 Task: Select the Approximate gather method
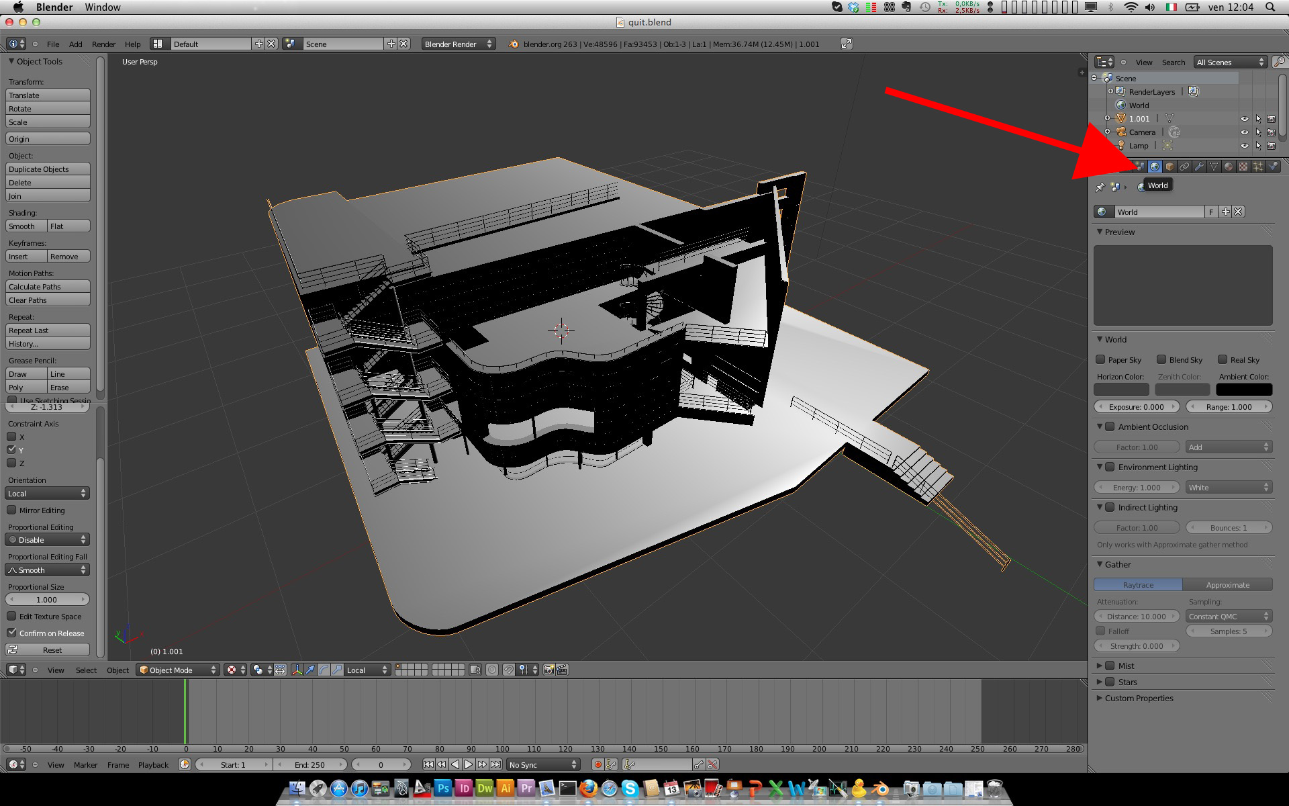[1227, 585]
